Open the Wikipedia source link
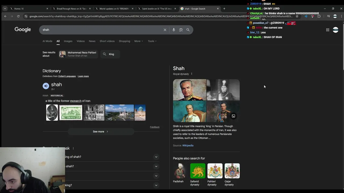The image size is (344, 193). (x=188, y=146)
